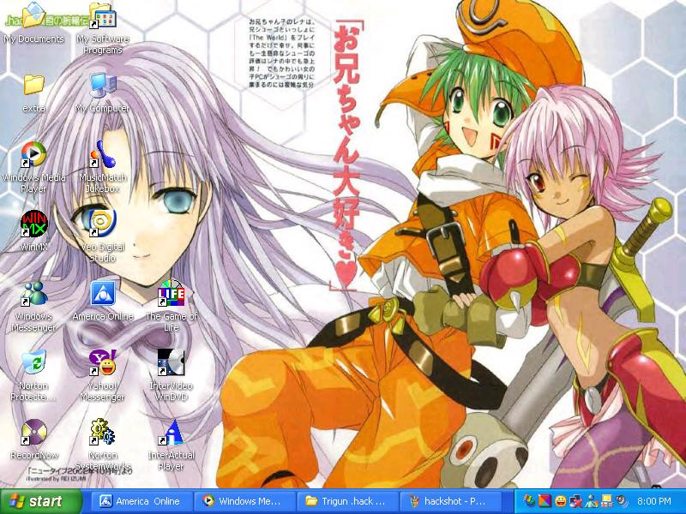Open Norton SystemWorks shortcut
This screenshot has width=686, height=514.
(102, 445)
